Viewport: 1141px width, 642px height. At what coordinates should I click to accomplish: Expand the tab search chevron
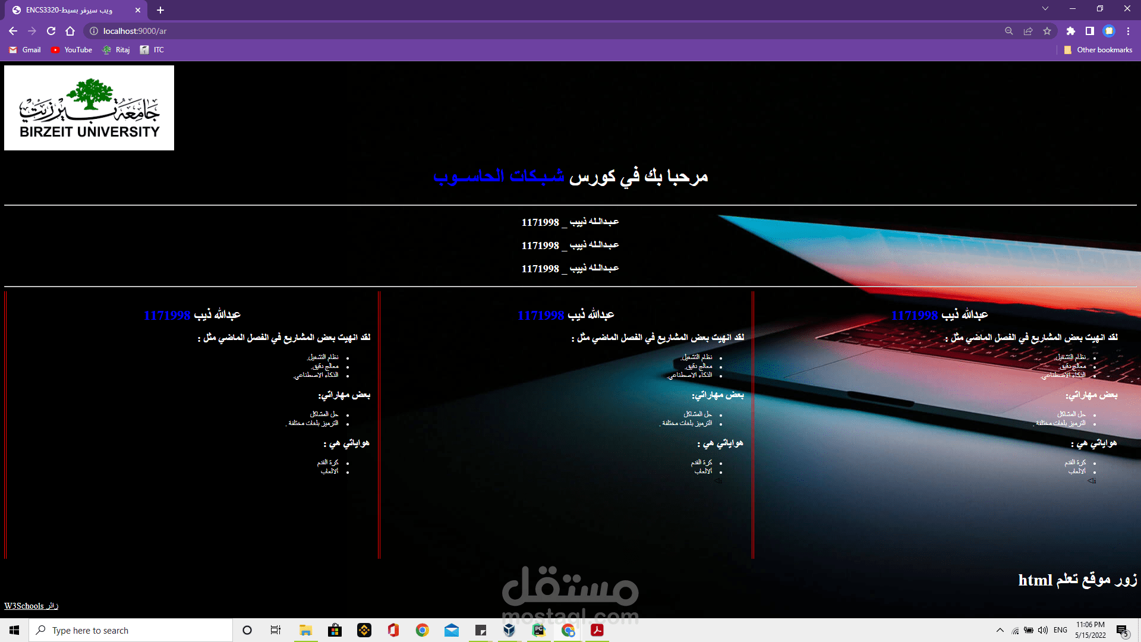[1045, 8]
